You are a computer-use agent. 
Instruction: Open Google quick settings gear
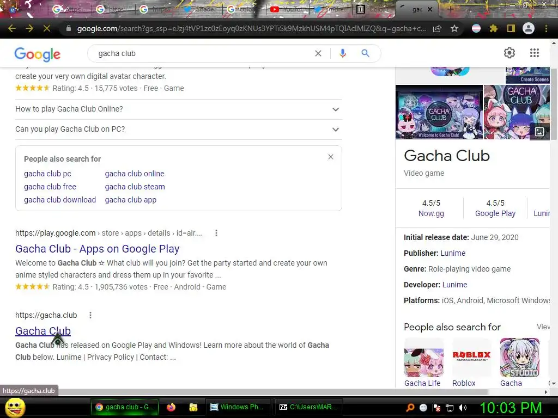pos(510,53)
